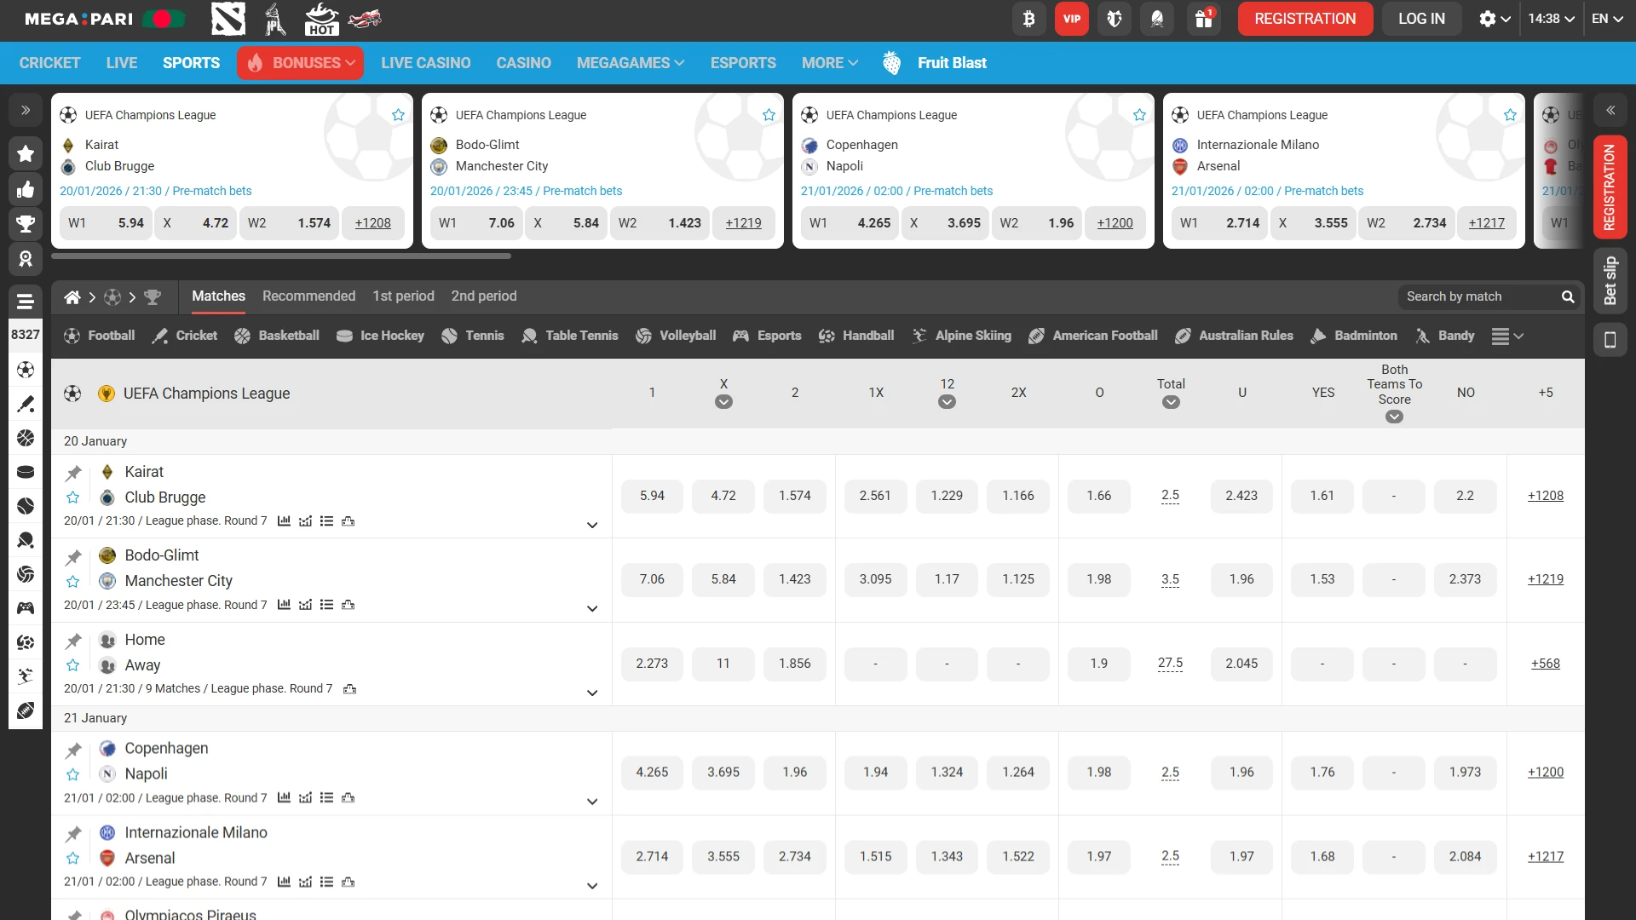Open the Bitcoin payments icon in header
Image resolution: width=1636 pixels, height=920 pixels.
click(1028, 18)
